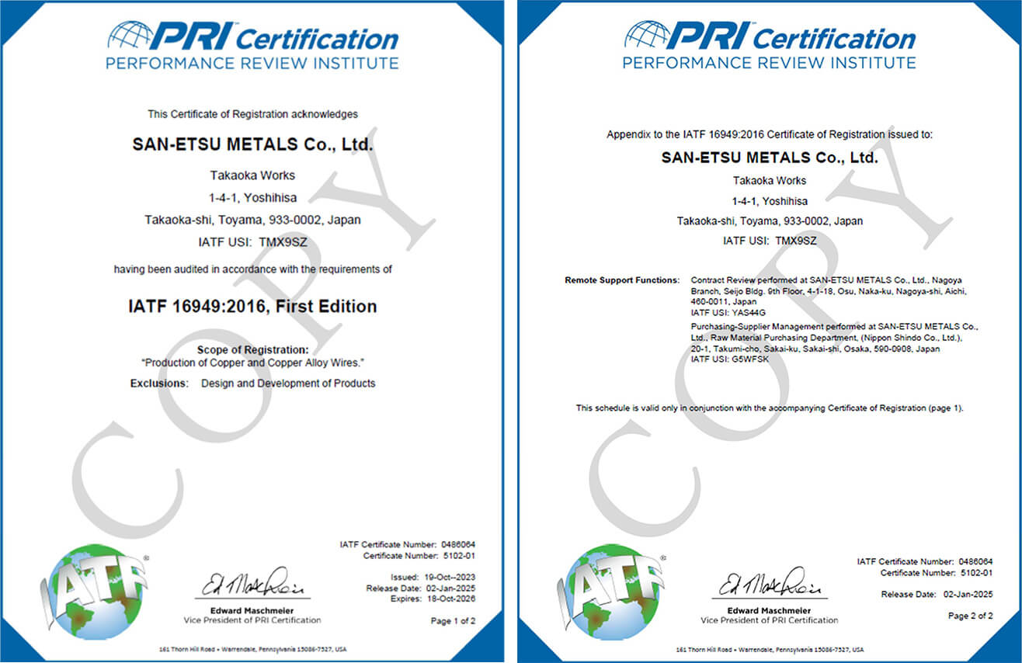1022x663 pixels.
Task: Click the IATF globe logo on appendix page 2
Action: click(x=612, y=590)
